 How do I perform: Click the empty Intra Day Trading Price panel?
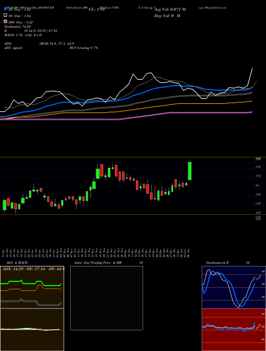pos(106,298)
